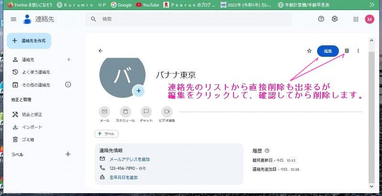Open the Kurumin HP bookmark
The width and height of the screenshot is (382, 196).
coord(81,5)
